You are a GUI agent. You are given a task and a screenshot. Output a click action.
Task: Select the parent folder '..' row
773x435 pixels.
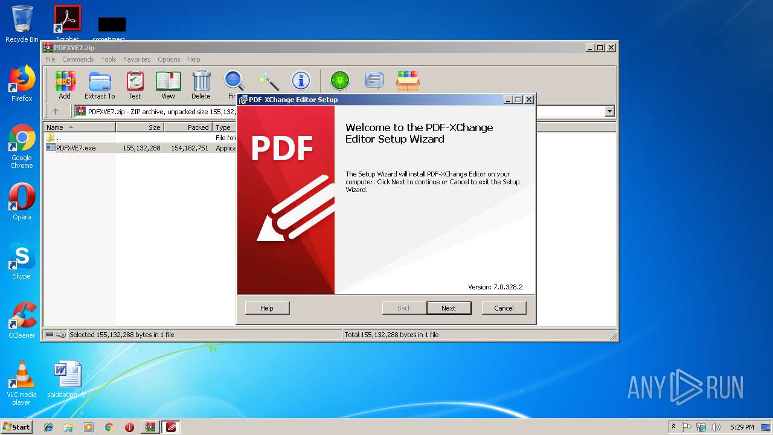(x=140, y=138)
